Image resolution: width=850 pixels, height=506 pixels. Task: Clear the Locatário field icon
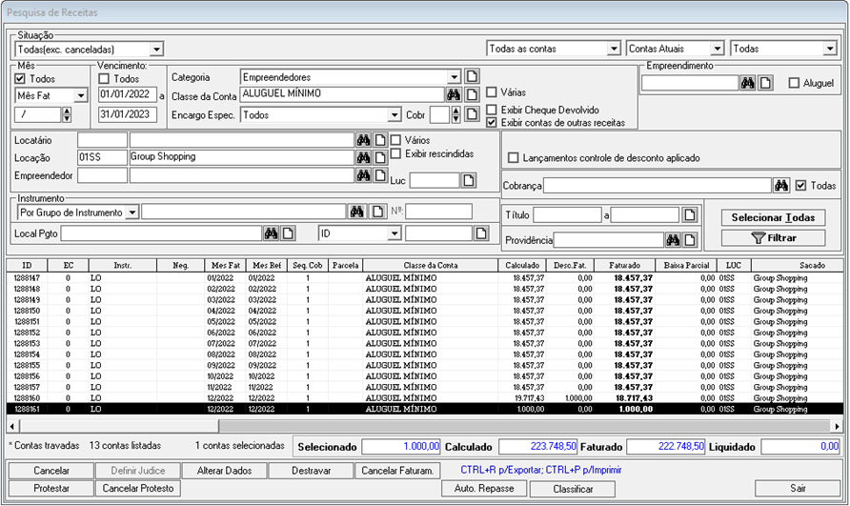pyautogui.click(x=380, y=140)
